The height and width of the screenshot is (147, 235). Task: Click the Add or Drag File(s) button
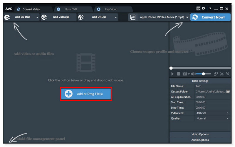pyautogui.click(x=86, y=94)
